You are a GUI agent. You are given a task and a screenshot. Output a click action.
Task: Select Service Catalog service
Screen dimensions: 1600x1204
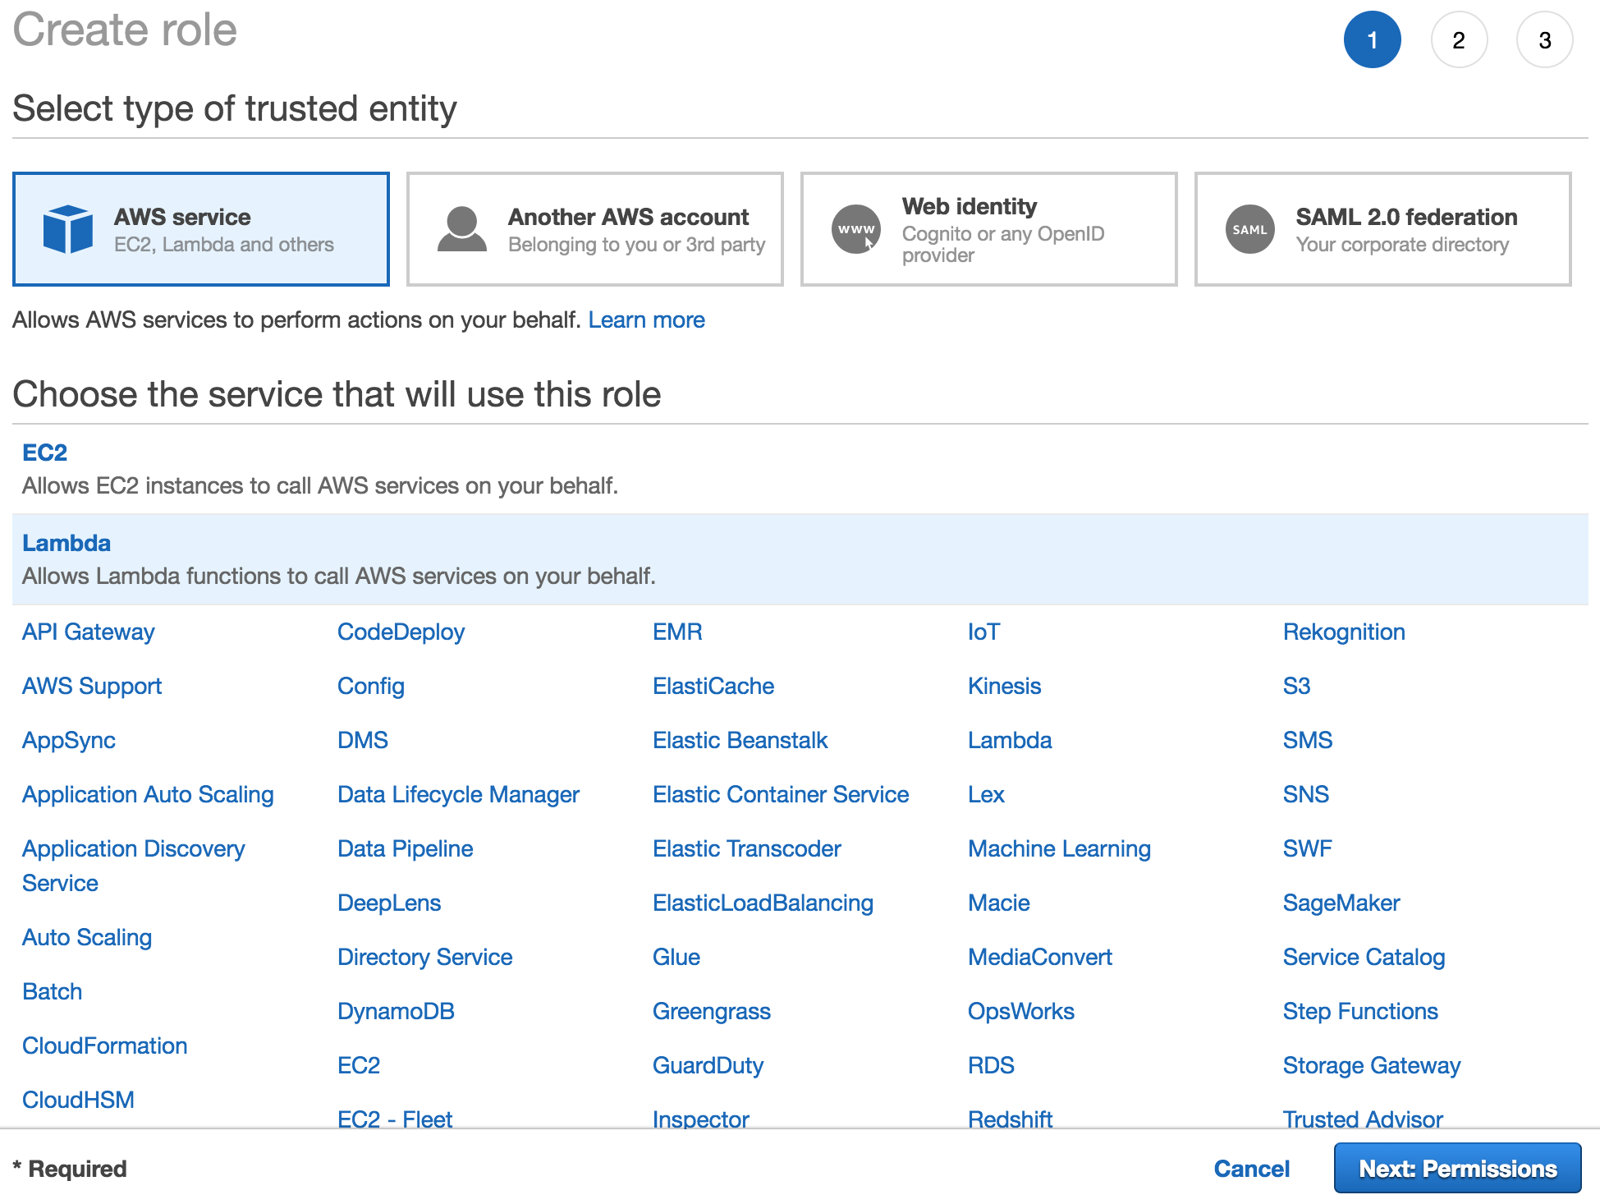(x=1364, y=957)
